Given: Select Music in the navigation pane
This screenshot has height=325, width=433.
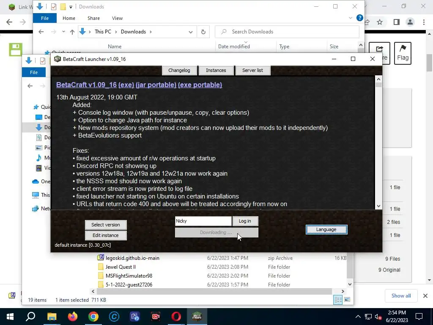Looking at the screenshot, I should 43,158.
